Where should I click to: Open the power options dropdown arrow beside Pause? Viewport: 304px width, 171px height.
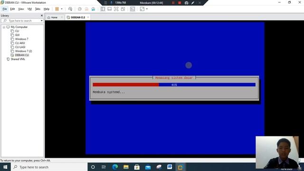(x=62, y=9)
